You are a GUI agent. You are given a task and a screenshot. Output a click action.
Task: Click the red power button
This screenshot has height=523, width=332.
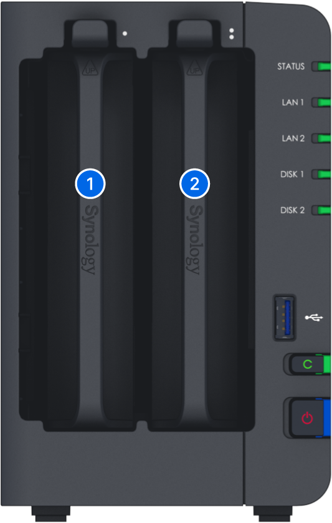[x=306, y=418]
